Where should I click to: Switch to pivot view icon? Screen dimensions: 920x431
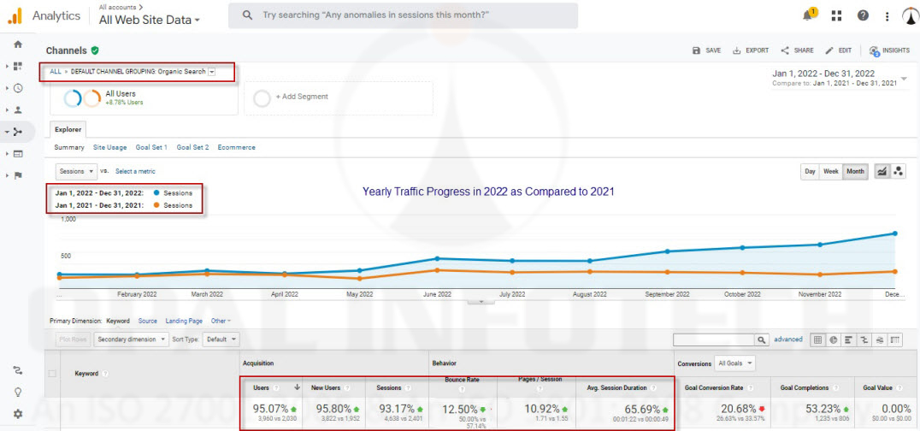click(x=895, y=339)
